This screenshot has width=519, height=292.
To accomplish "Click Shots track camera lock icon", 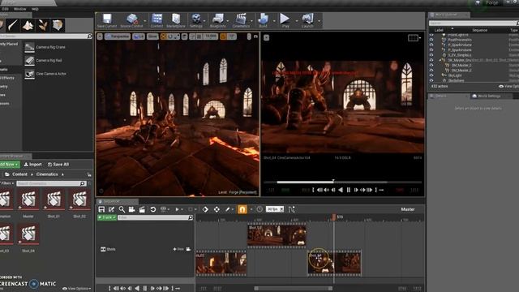I will (188, 249).
